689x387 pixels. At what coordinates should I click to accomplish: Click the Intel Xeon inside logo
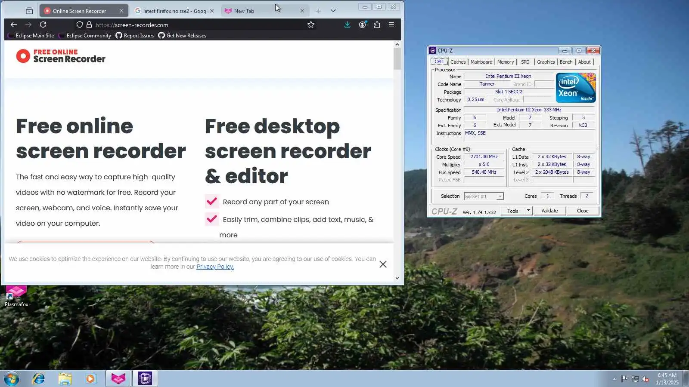tap(576, 88)
